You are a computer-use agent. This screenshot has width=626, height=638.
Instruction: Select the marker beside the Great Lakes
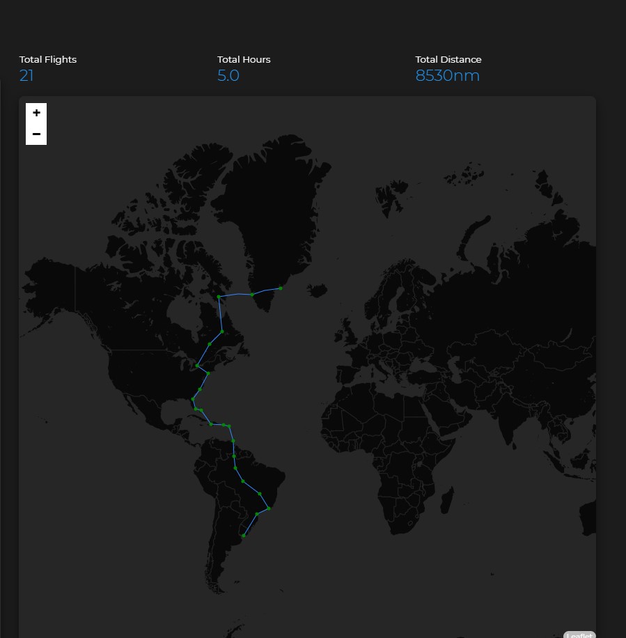tap(197, 365)
